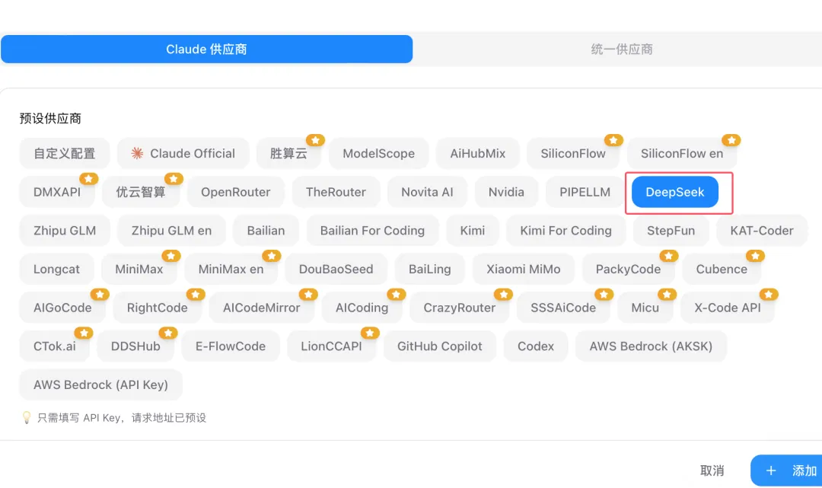Select the Bailian For Coding provider
The height and width of the screenshot is (488, 822).
tap(372, 231)
